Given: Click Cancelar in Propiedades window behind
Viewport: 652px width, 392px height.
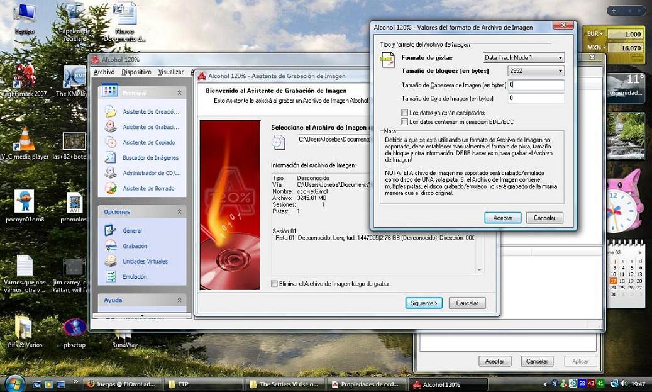Looking at the screenshot, I should (x=537, y=361).
